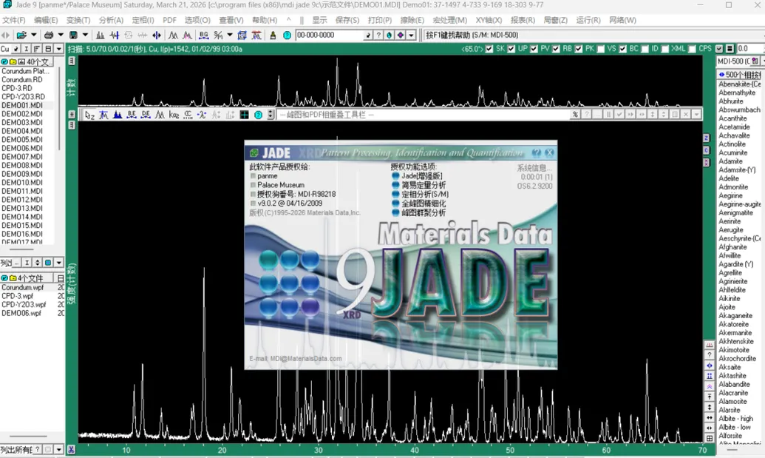
Task: Toggle the PV checkbox
Action: coord(534,49)
